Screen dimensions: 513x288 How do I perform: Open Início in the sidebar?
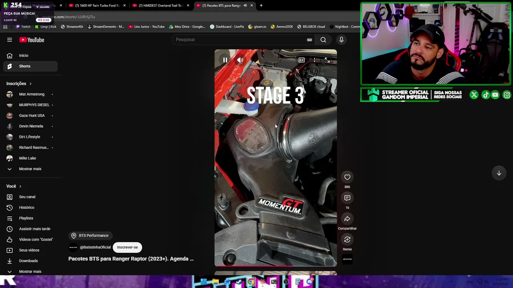tap(30, 56)
